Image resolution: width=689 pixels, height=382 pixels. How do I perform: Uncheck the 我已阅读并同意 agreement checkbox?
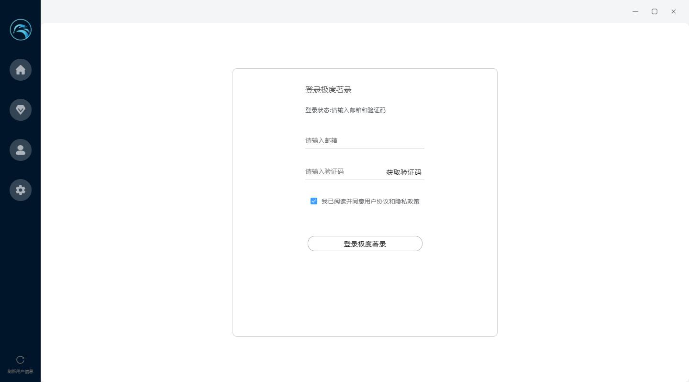314,201
